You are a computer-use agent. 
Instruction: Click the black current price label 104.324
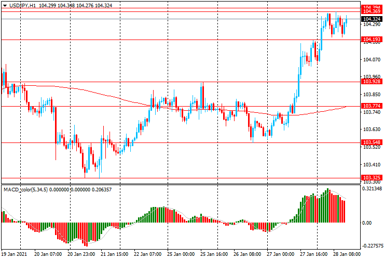[x=372, y=19]
